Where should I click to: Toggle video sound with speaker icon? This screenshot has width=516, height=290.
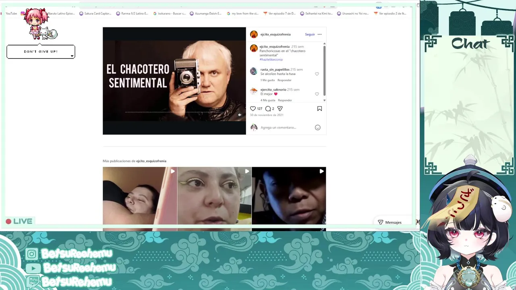[239, 115]
